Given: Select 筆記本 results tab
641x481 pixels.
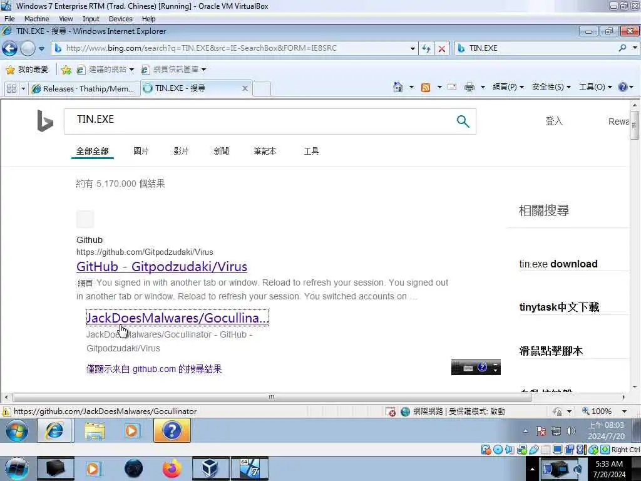Looking at the screenshot, I should coord(265,151).
